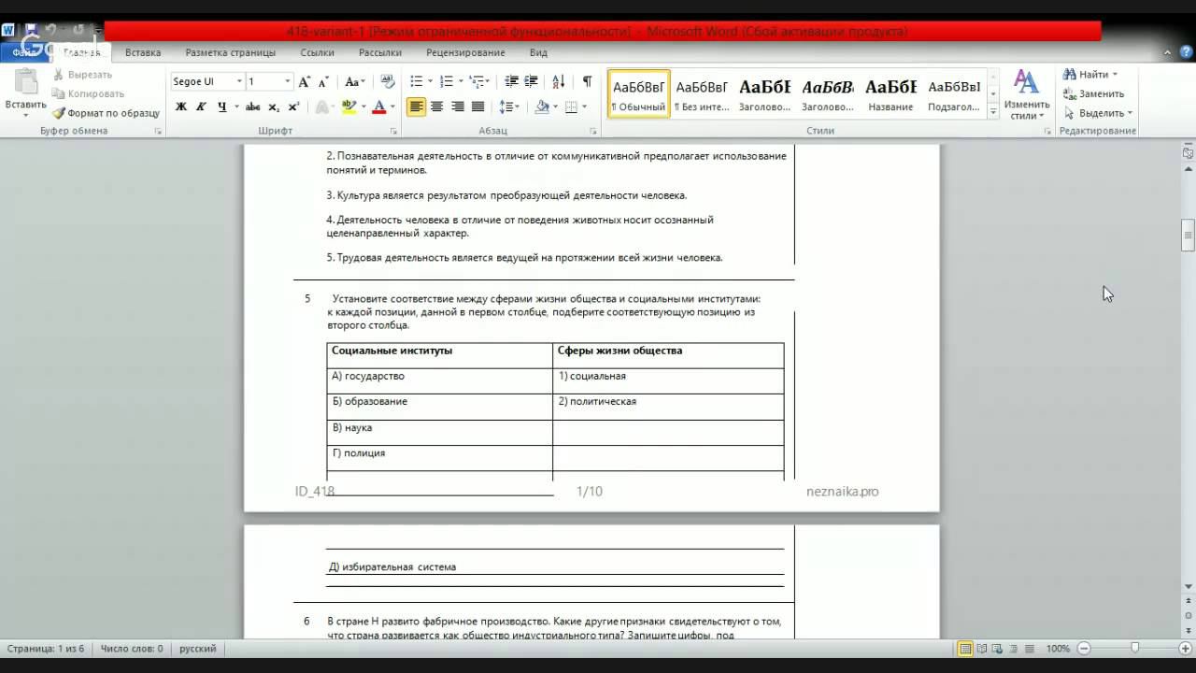Open bullet list dropdown arrow
Screen dimensions: 1196x673
[431, 81]
